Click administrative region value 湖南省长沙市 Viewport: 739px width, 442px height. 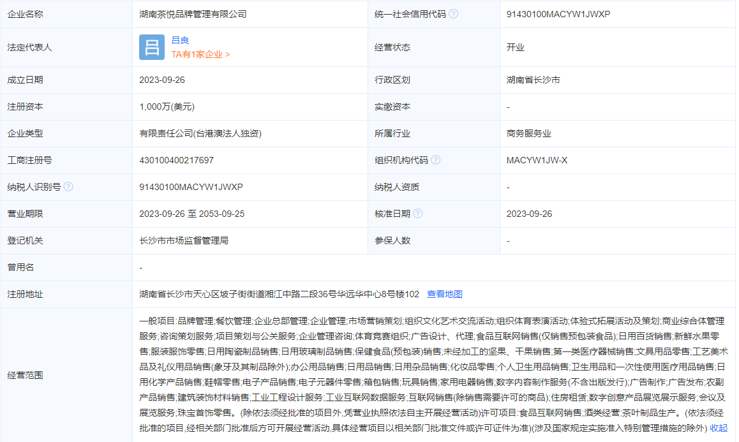tap(533, 80)
